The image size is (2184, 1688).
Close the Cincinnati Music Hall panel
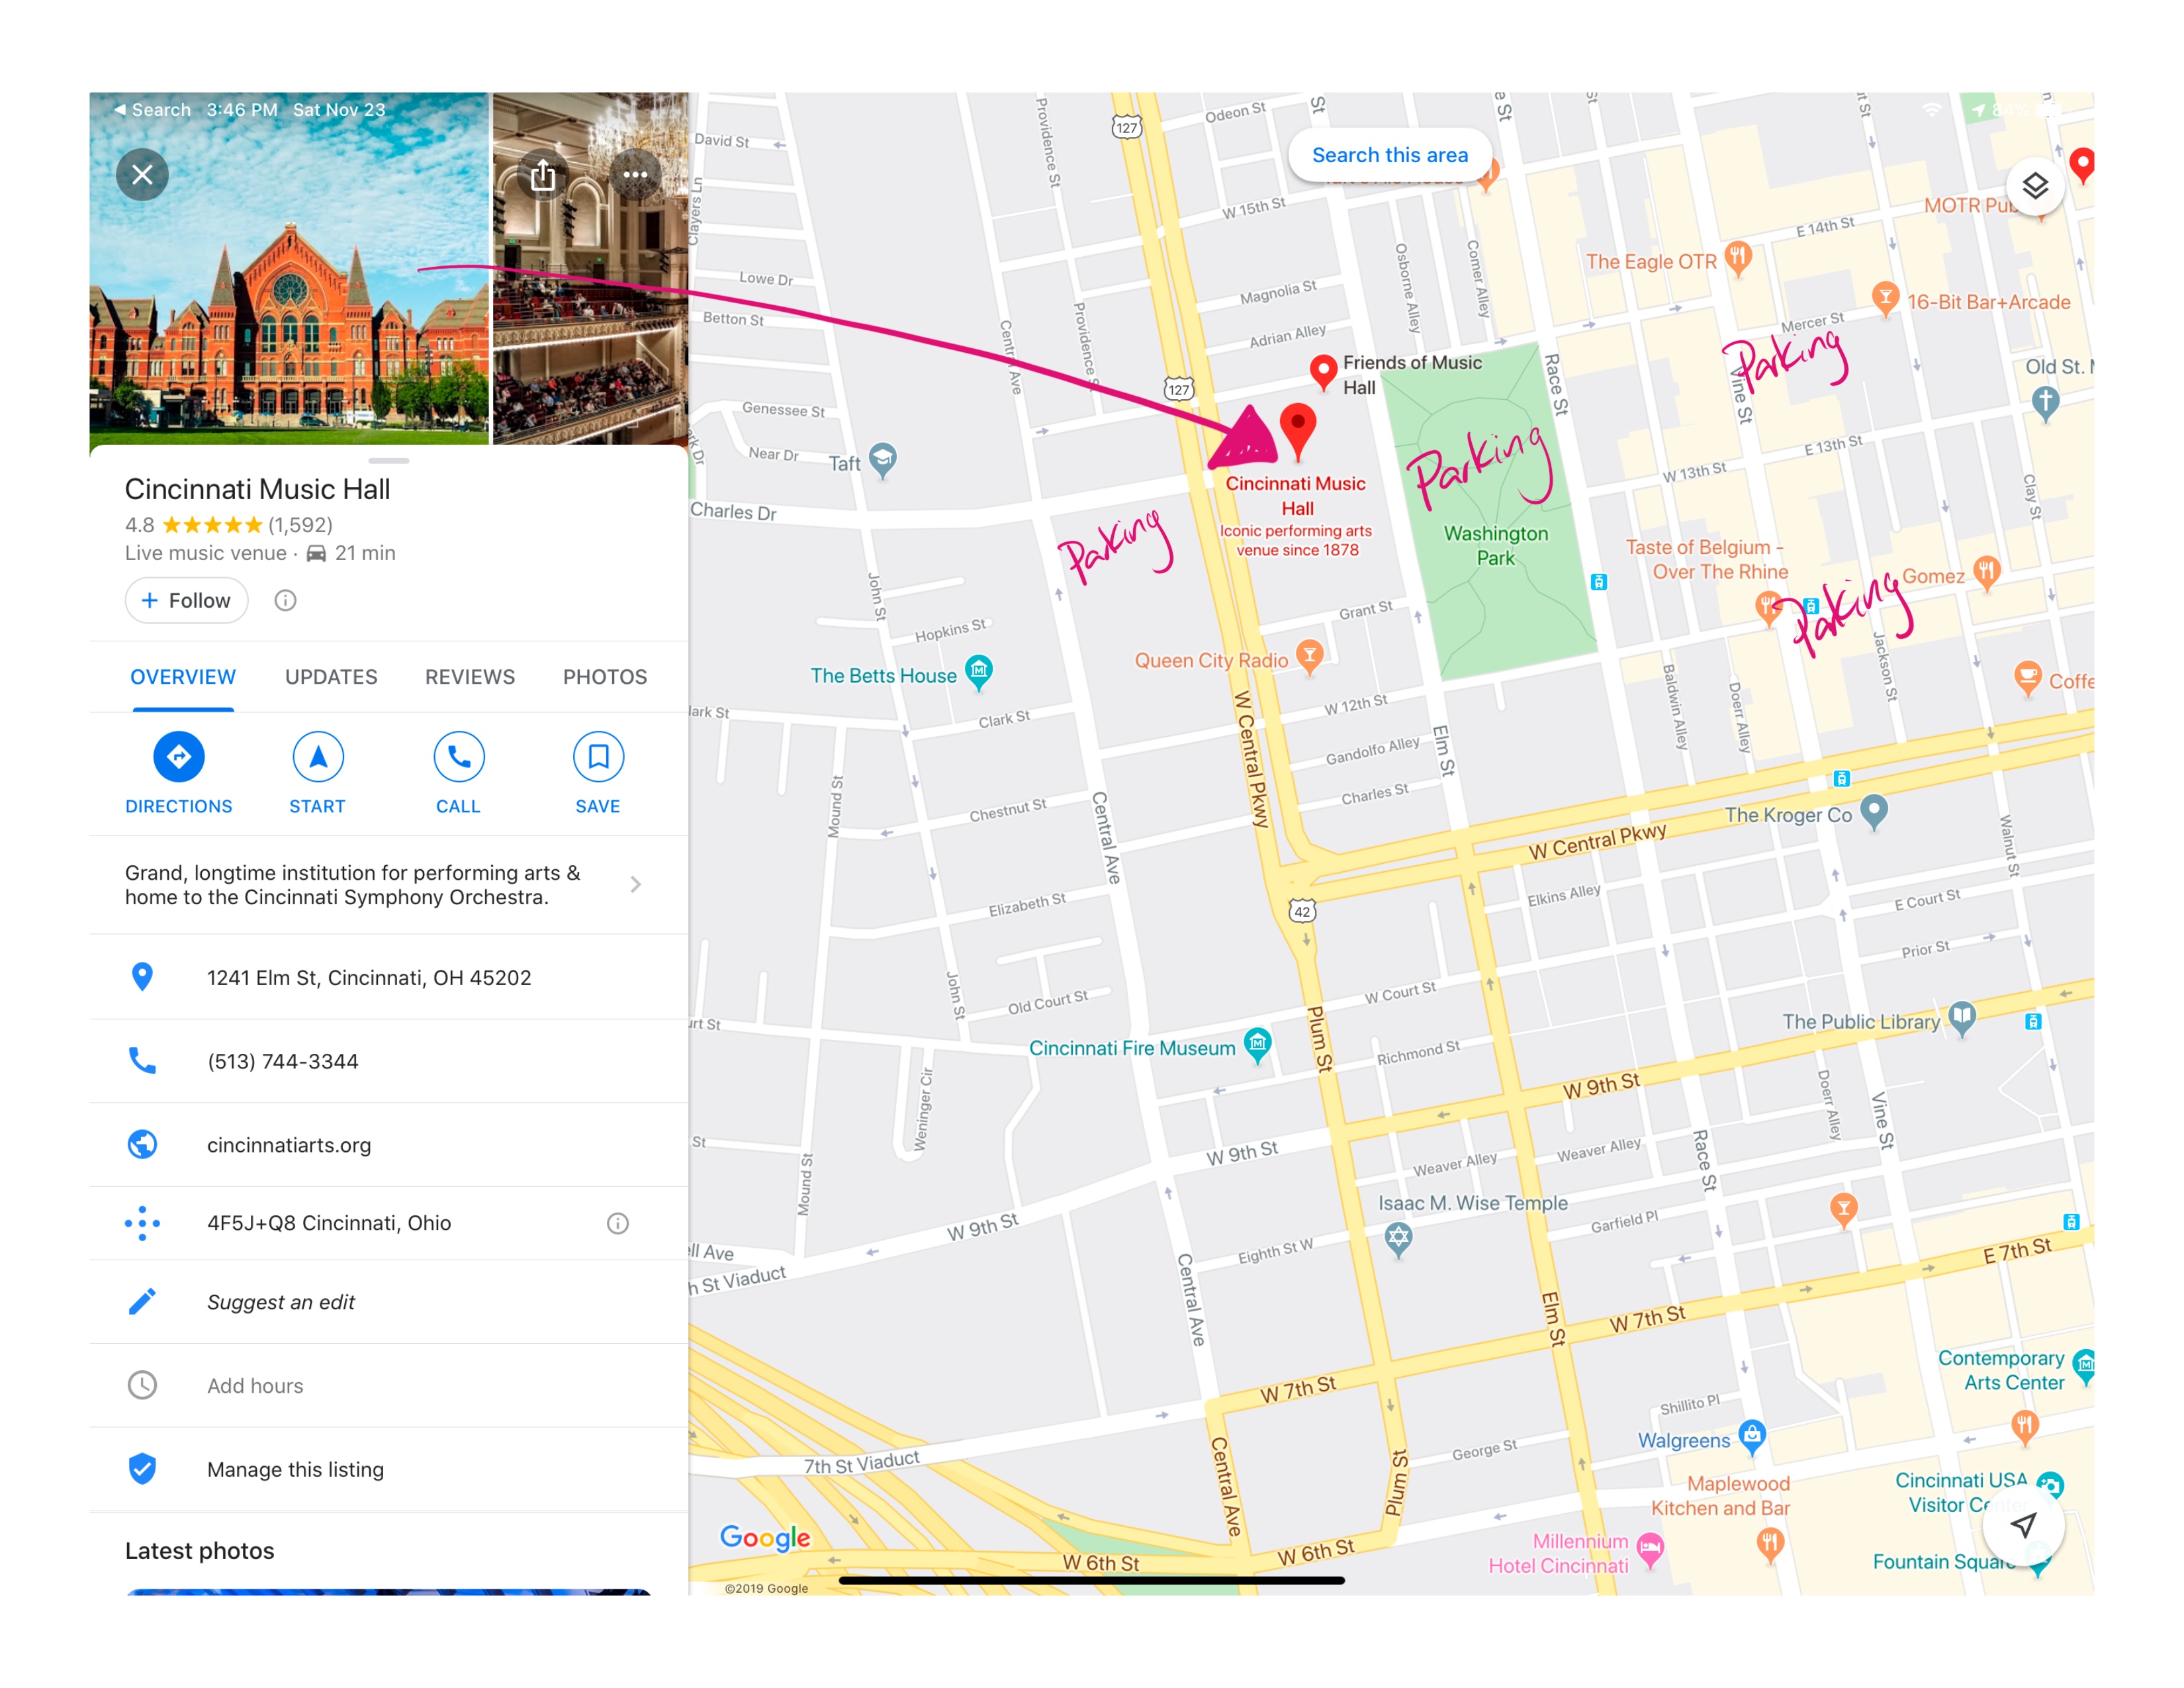click(142, 175)
